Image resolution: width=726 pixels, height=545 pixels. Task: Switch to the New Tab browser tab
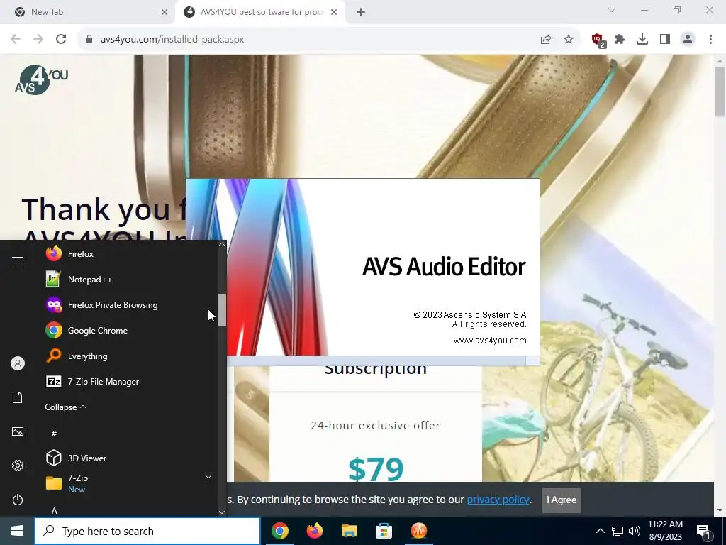(86, 12)
